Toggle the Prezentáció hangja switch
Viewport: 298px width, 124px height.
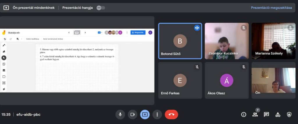(x=101, y=8)
